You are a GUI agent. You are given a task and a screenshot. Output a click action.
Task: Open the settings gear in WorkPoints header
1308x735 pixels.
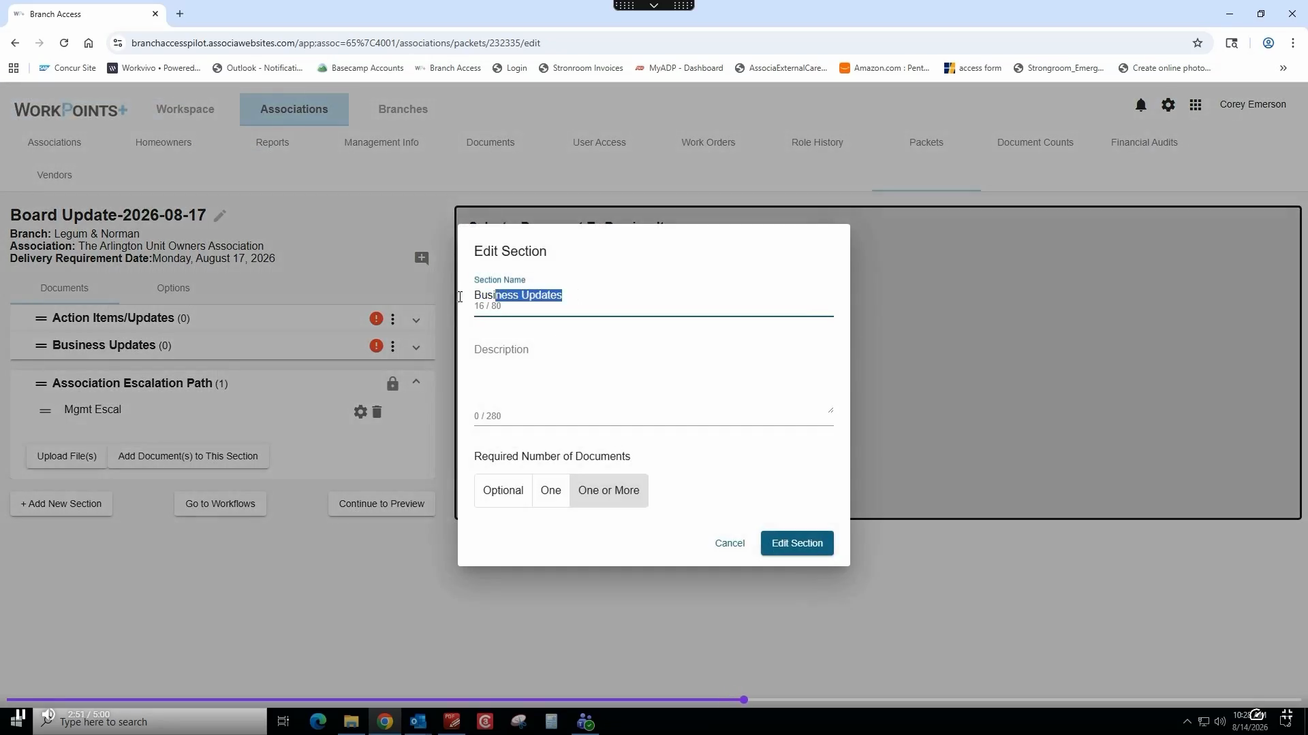[1168, 105]
